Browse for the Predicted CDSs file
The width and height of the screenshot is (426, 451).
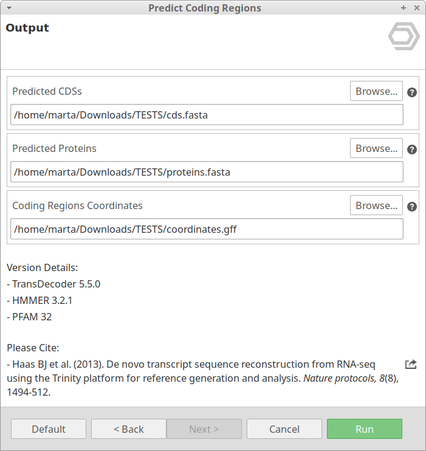pyautogui.click(x=376, y=91)
